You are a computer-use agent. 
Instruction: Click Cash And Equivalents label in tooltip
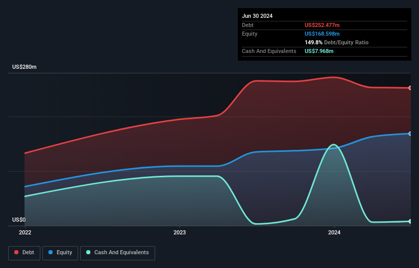click(269, 51)
